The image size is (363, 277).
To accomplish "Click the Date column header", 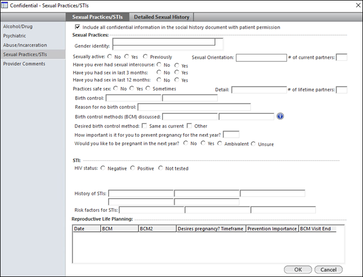I will (x=87, y=229).
